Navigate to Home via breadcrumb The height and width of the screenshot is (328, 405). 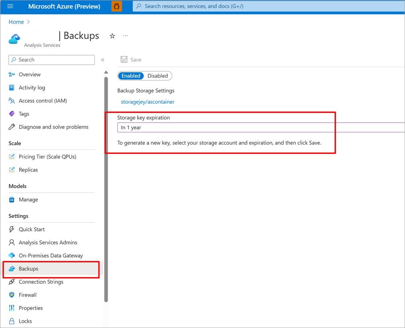click(16, 22)
